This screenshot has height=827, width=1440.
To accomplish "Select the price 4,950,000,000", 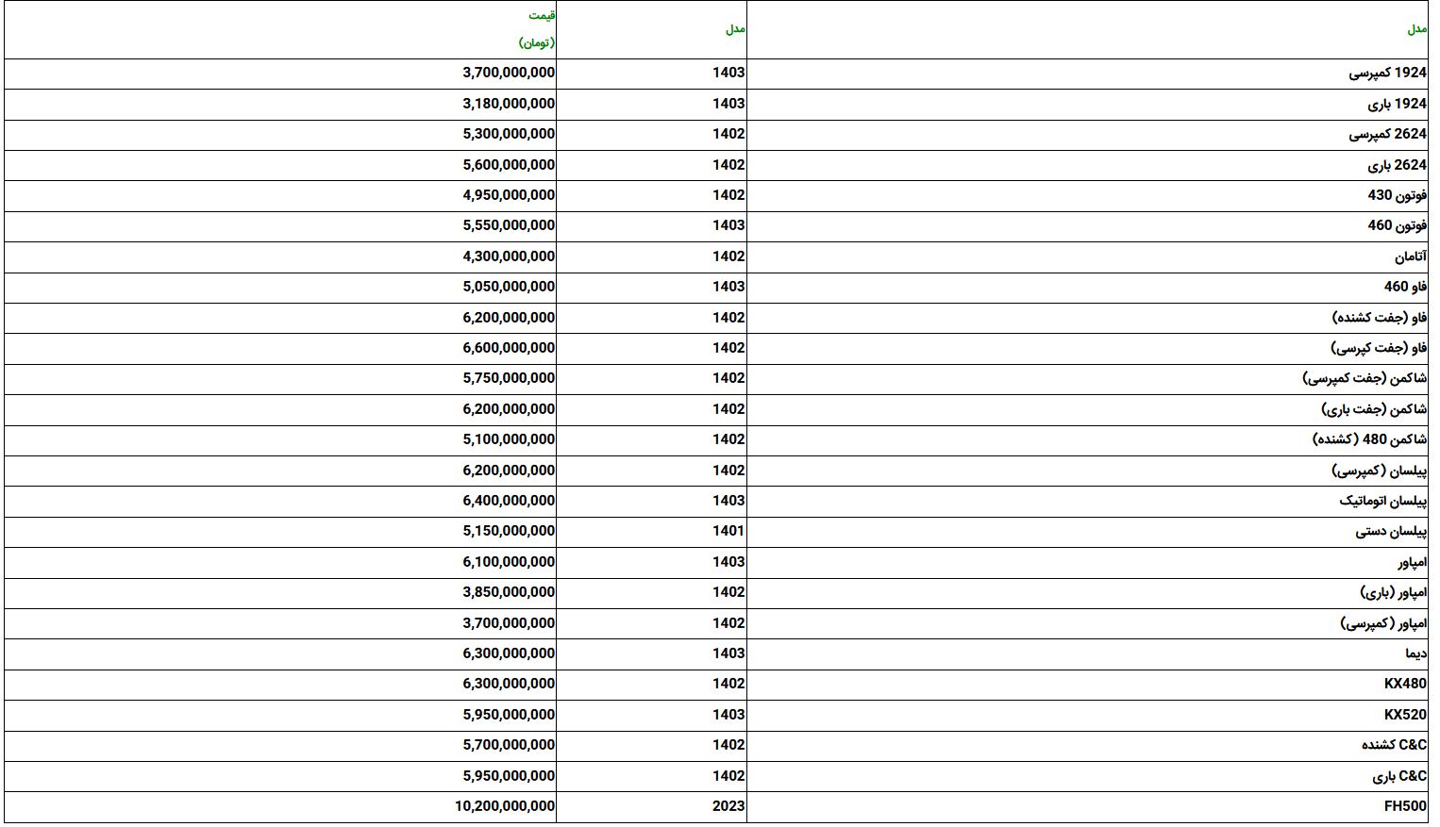I will click(509, 195).
